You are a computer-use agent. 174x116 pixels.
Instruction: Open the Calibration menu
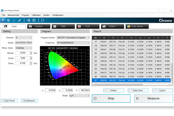(36, 15)
